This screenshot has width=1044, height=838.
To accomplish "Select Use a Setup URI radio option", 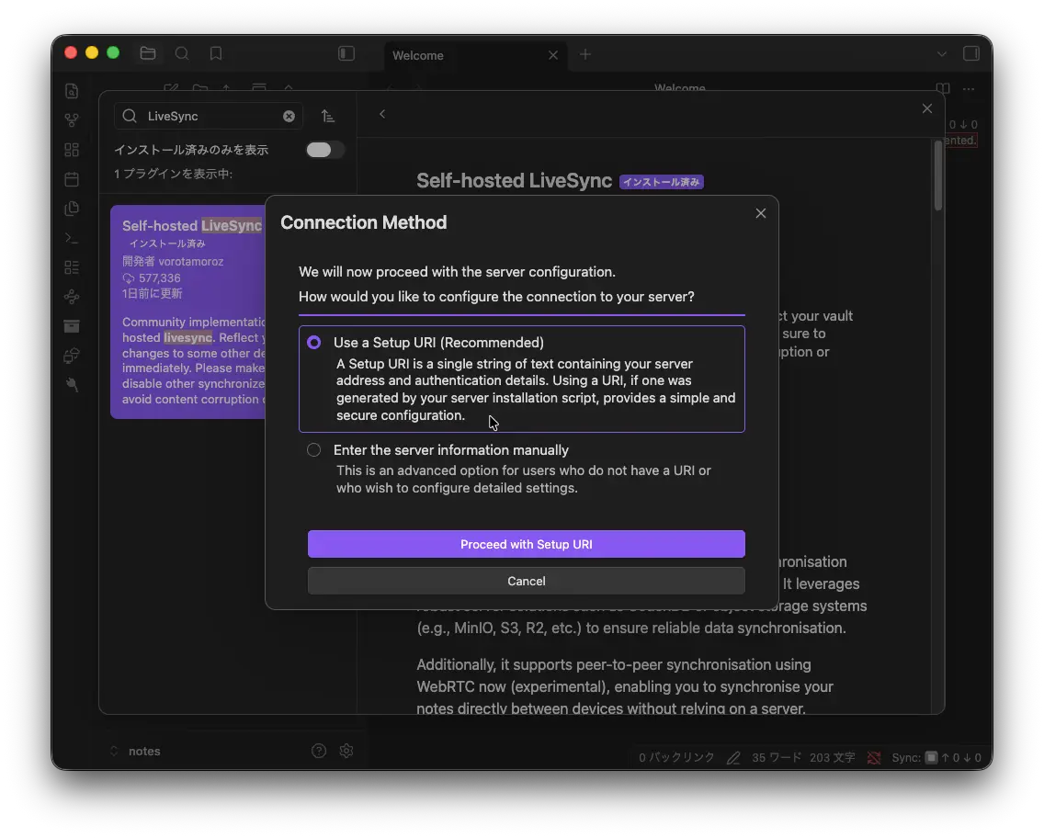I will point(313,342).
